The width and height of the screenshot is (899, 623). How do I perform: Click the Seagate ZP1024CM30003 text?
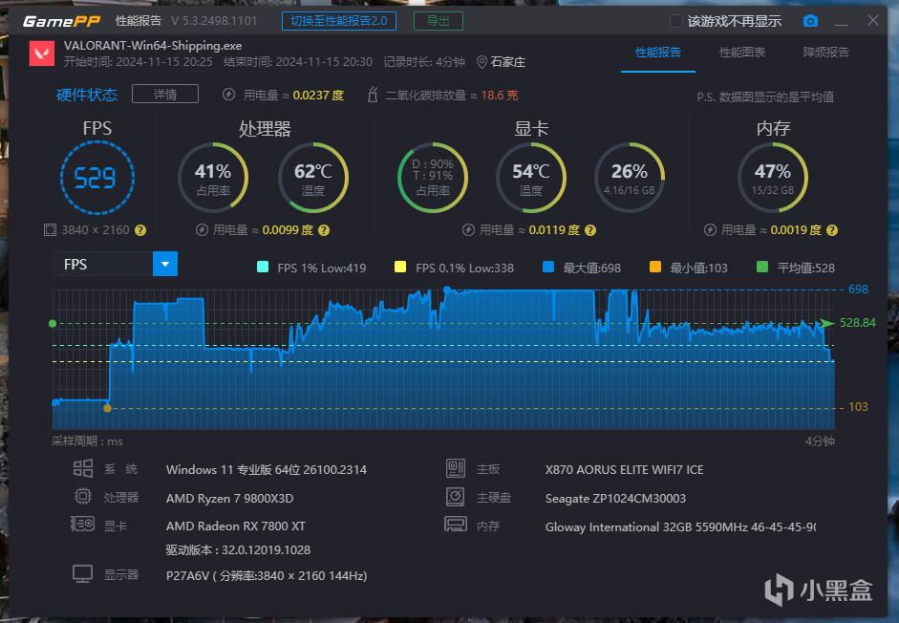pos(616,498)
